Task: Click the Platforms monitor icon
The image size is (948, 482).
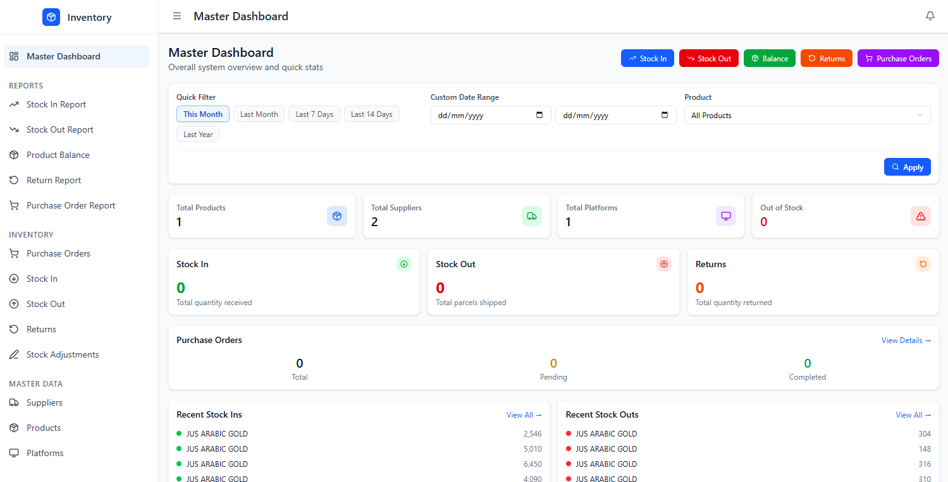Action: coord(13,453)
